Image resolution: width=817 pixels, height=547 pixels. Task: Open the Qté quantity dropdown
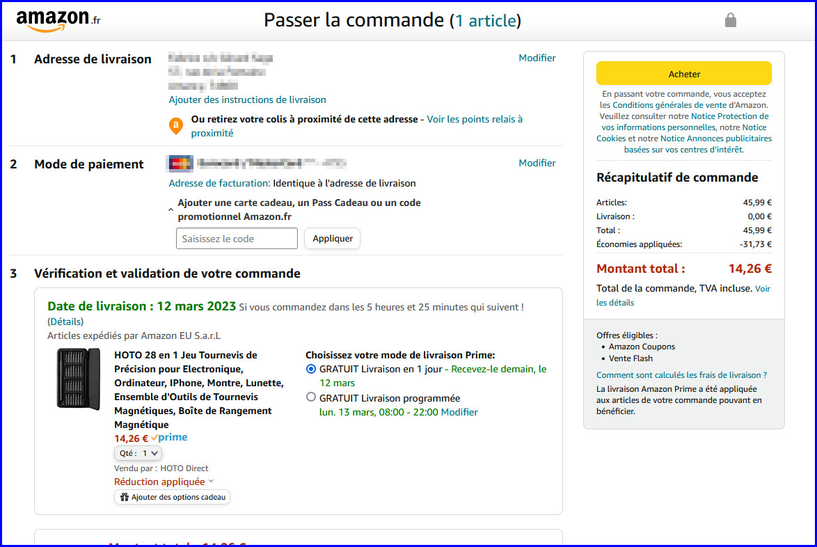pyautogui.click(x=138, y=453)
